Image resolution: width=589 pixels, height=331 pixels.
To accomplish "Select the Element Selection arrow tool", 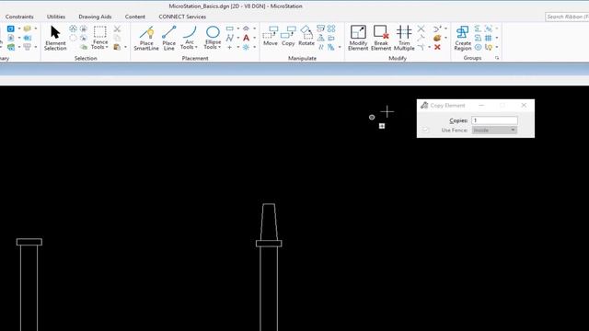I will click(x=55, y=38).
